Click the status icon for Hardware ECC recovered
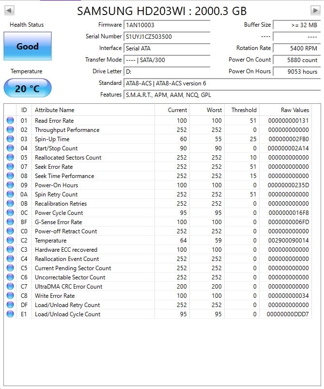This screenshot has width=324, height=389. coord(10,249)
